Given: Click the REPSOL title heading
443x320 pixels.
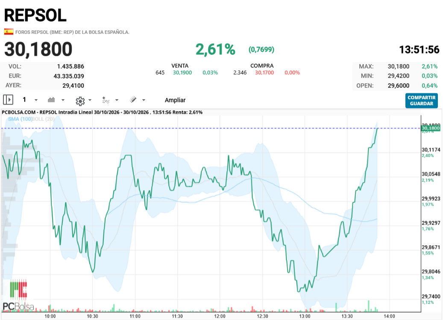Looking at the screenshot, I should pos(35,15).
